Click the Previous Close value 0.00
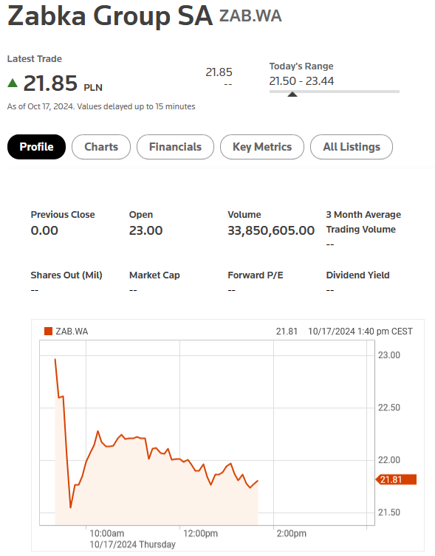 (x=44, y=230)
